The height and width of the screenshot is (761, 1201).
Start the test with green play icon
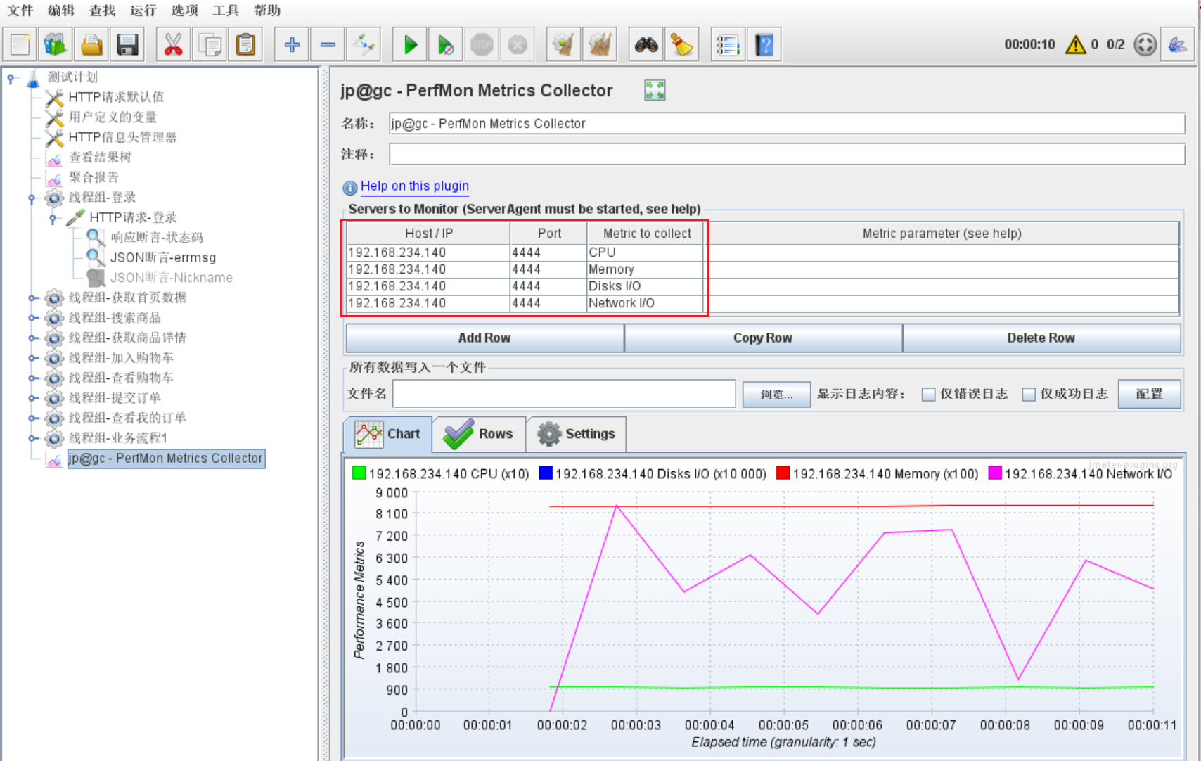410,45
